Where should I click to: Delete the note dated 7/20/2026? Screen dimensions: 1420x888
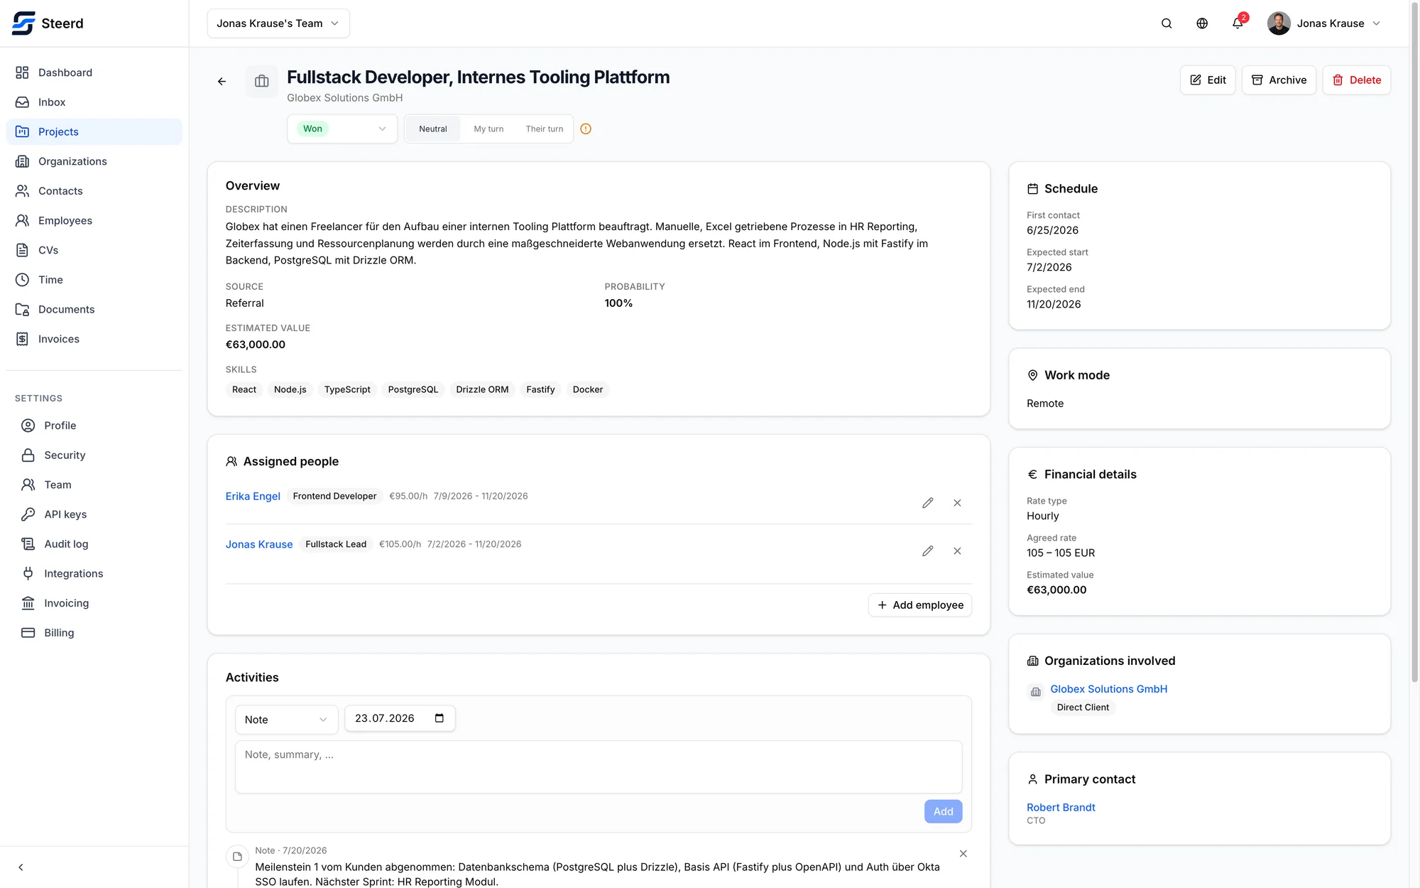tap(963, 854)
